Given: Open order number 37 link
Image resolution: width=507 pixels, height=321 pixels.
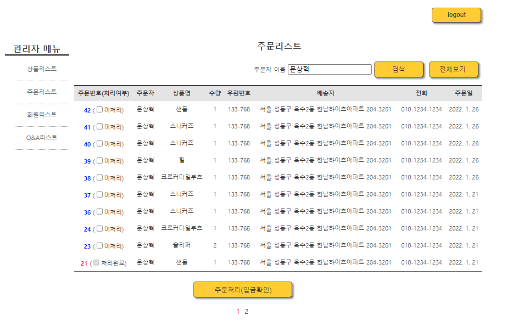Looking at the screenshot, I should click(x=87, y=195).
